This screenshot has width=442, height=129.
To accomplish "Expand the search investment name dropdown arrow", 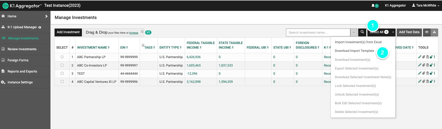I will (x=354, y=32).
